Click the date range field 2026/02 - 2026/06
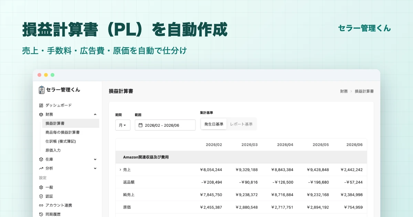Image resolution: width=413 pixels, height=217 pixels. tap(165, 125)
